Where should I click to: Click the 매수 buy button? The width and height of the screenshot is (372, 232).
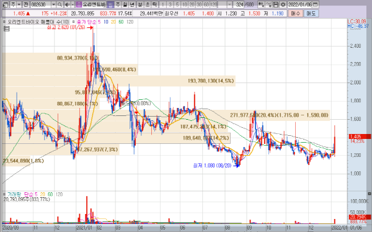click(296, 14)
